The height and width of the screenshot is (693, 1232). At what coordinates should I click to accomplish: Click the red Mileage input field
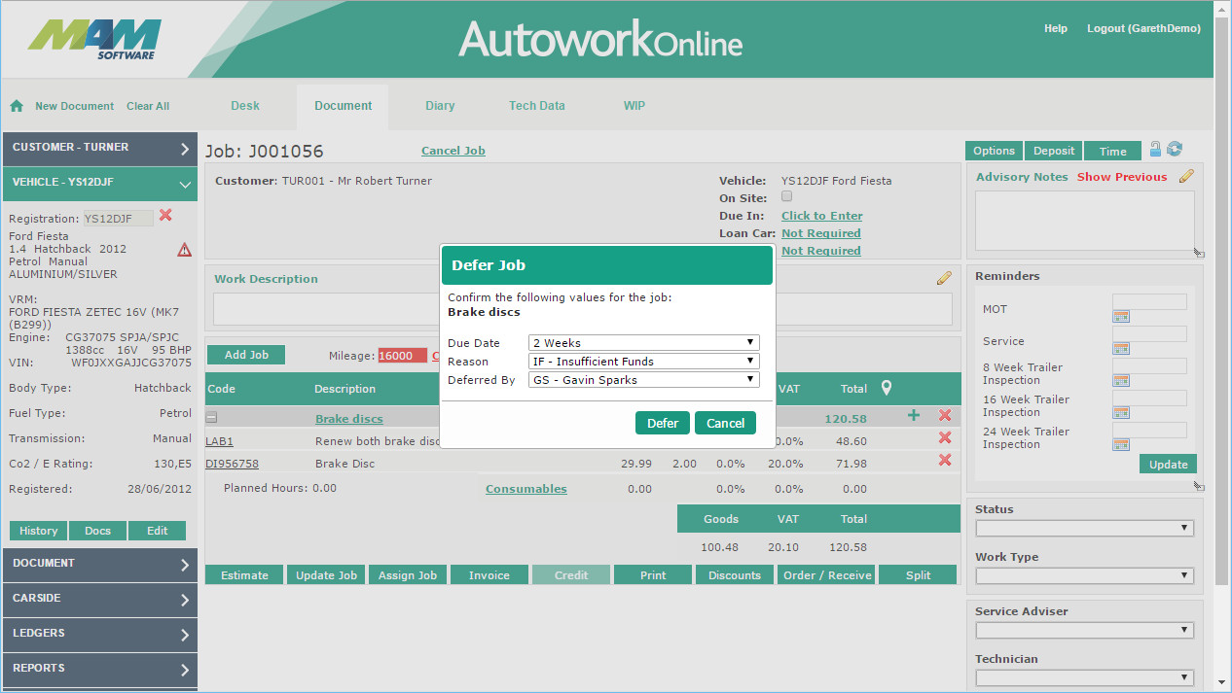click(401, 356)
